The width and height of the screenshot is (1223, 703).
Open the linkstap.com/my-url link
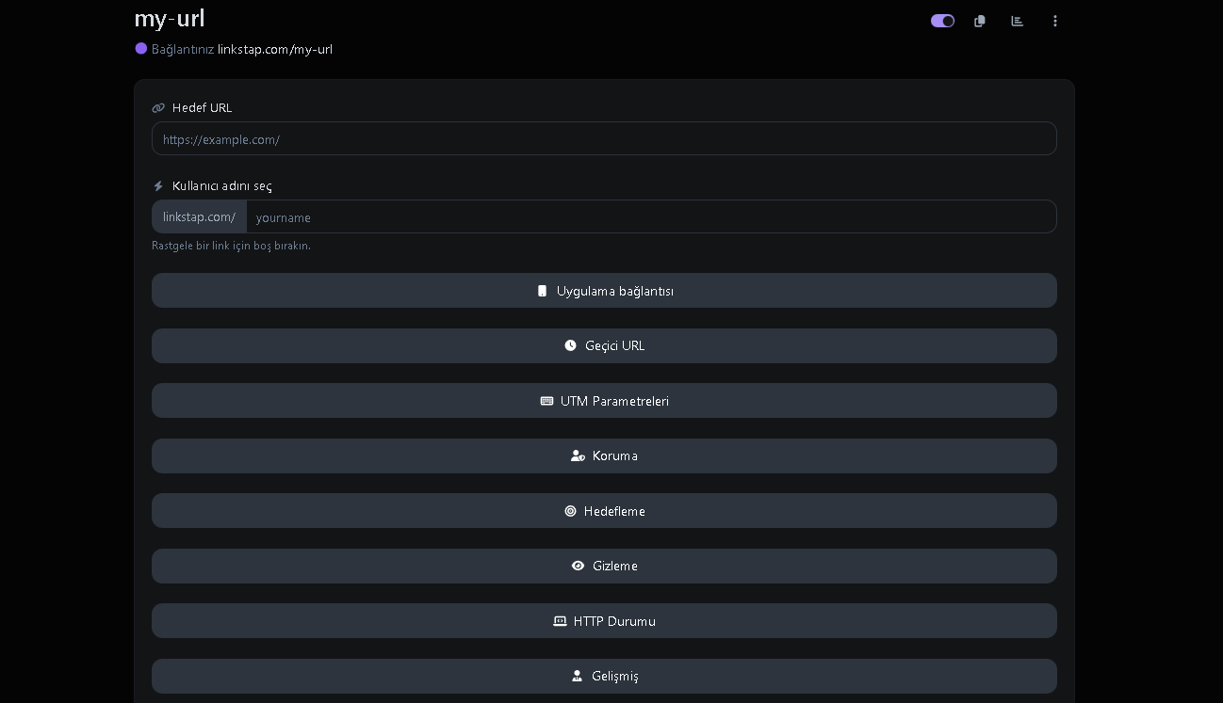(x=275, y=49)
